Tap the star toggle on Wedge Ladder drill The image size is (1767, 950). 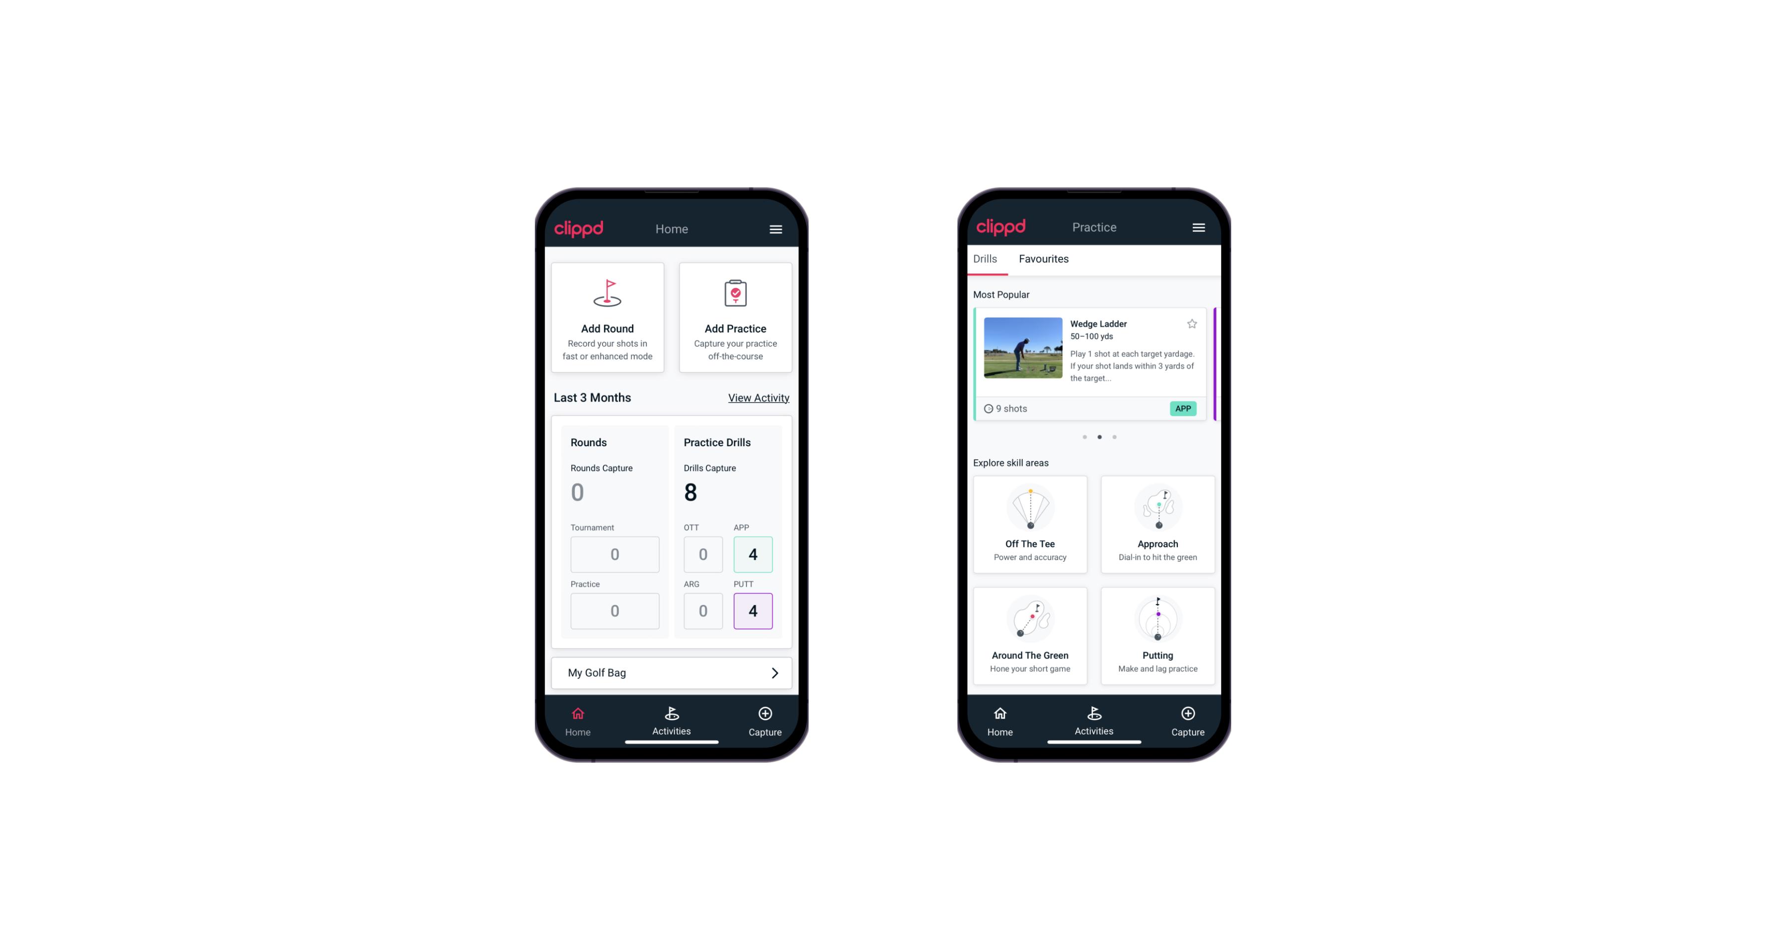(x=1192, y=325)
